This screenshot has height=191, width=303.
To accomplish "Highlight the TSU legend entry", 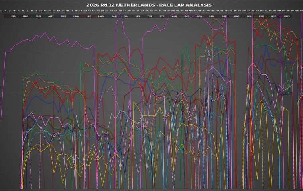I will point(147,16).
